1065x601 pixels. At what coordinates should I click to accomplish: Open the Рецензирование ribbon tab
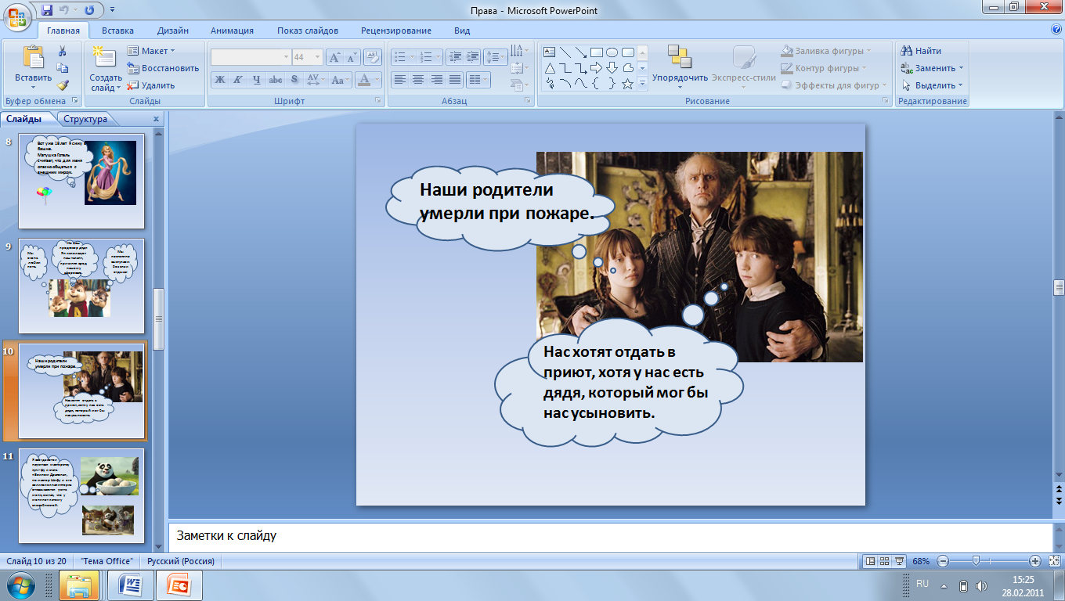point(396,31)
